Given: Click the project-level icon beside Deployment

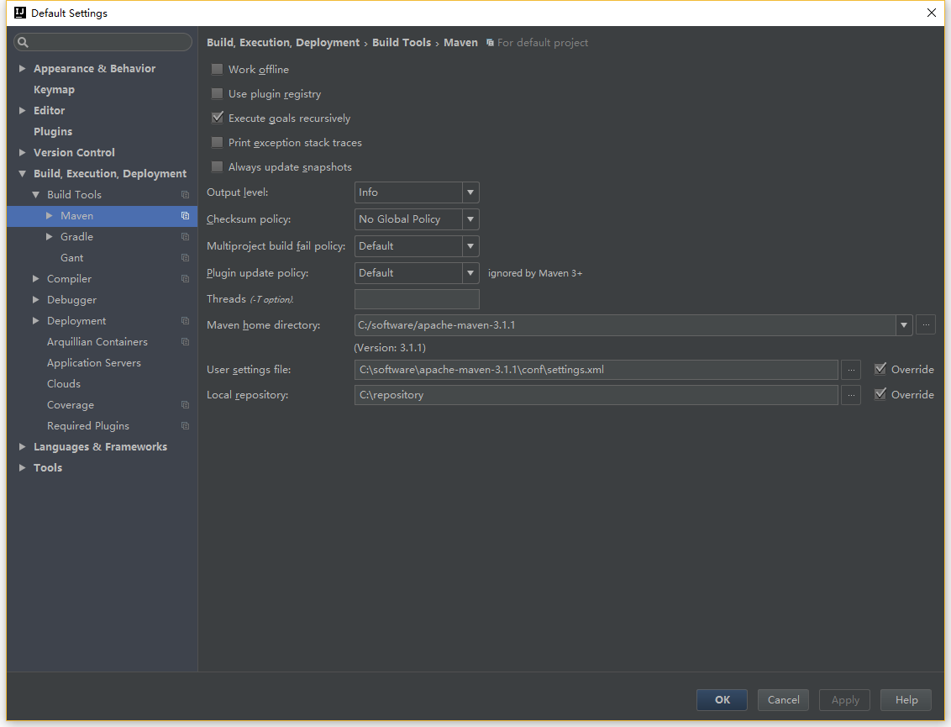Looking at the screenshot, I should tap(185, 321).
